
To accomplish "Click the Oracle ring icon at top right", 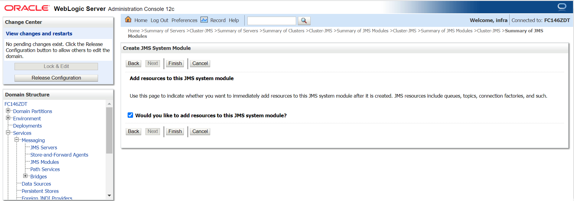I will pos(562,7).
